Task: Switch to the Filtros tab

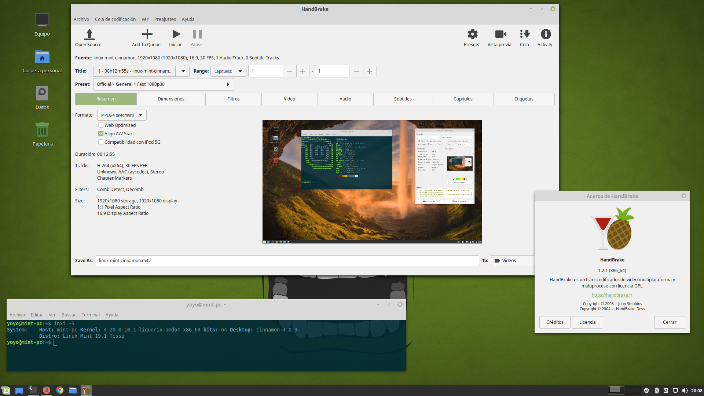Action: click(233, 99)
